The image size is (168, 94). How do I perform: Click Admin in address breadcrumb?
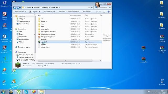pos(29,8)
